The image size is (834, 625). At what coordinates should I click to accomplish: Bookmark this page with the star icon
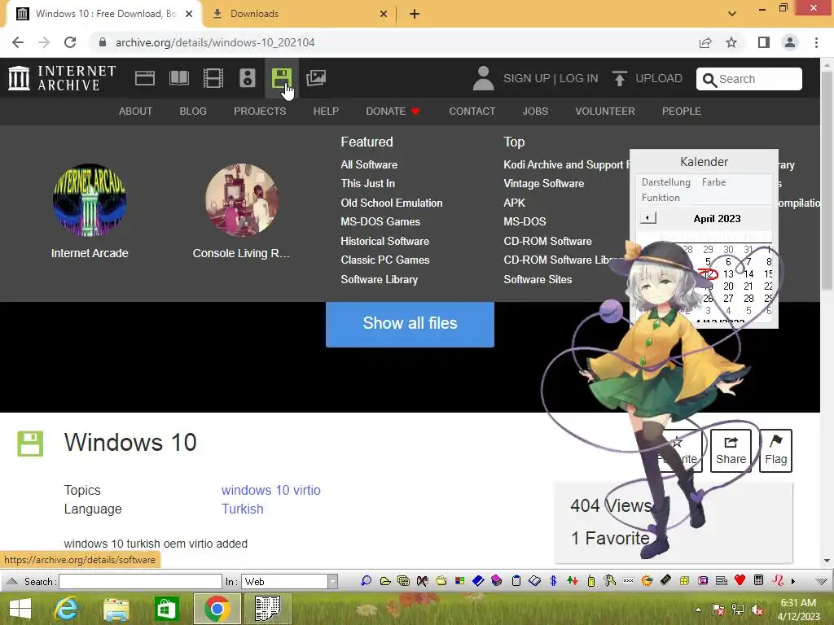point(731,42)
